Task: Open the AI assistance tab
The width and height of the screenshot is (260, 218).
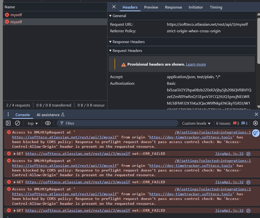Action: [x=50, y=115]
